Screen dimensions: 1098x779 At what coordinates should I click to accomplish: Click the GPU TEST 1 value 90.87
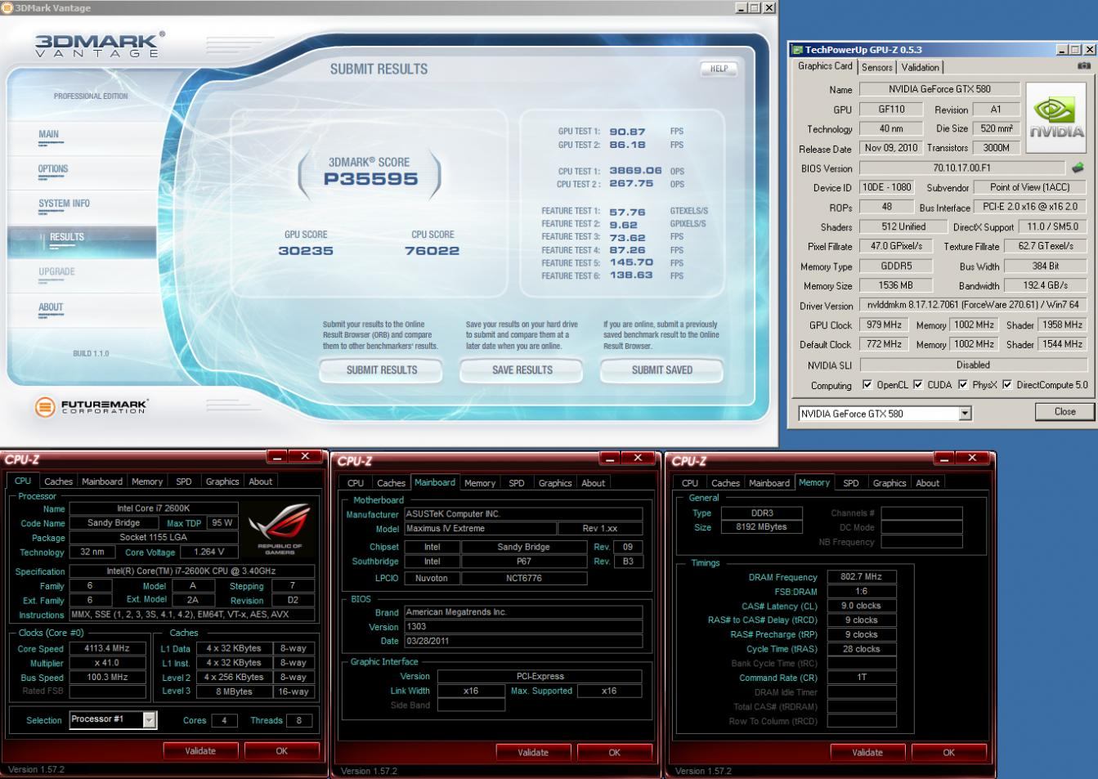(627, 132)
